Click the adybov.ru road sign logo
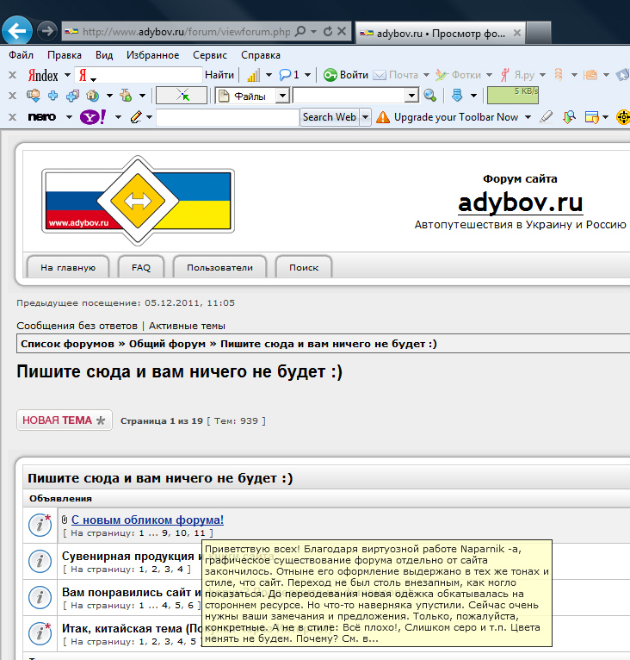This screenshot has height=660, width=630. 137,199
